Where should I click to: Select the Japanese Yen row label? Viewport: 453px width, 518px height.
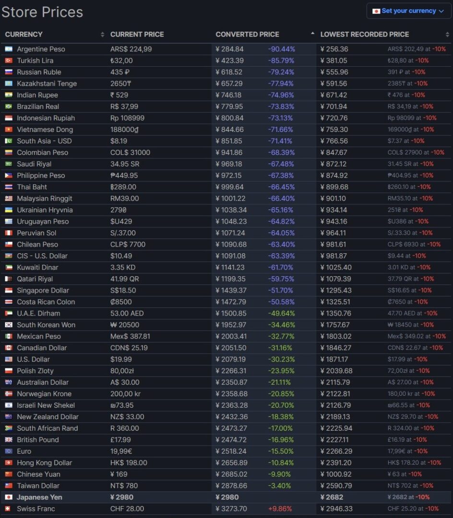(39, 497)
